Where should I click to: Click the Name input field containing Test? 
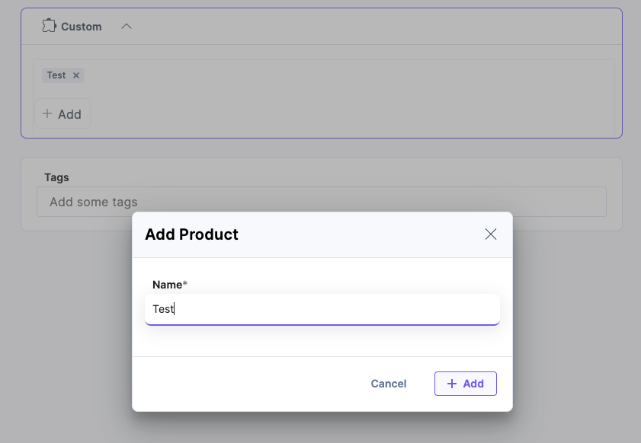click(x=322, y=309)
